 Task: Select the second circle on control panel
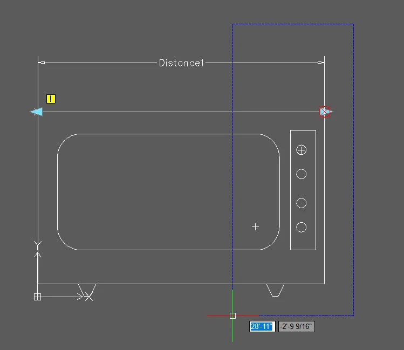[x=302, y=174]
